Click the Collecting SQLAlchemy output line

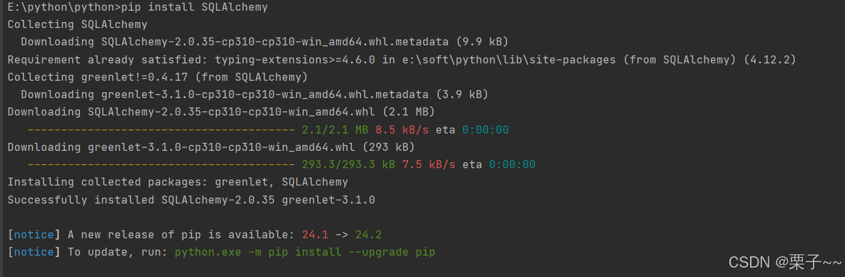coord(78,25)
